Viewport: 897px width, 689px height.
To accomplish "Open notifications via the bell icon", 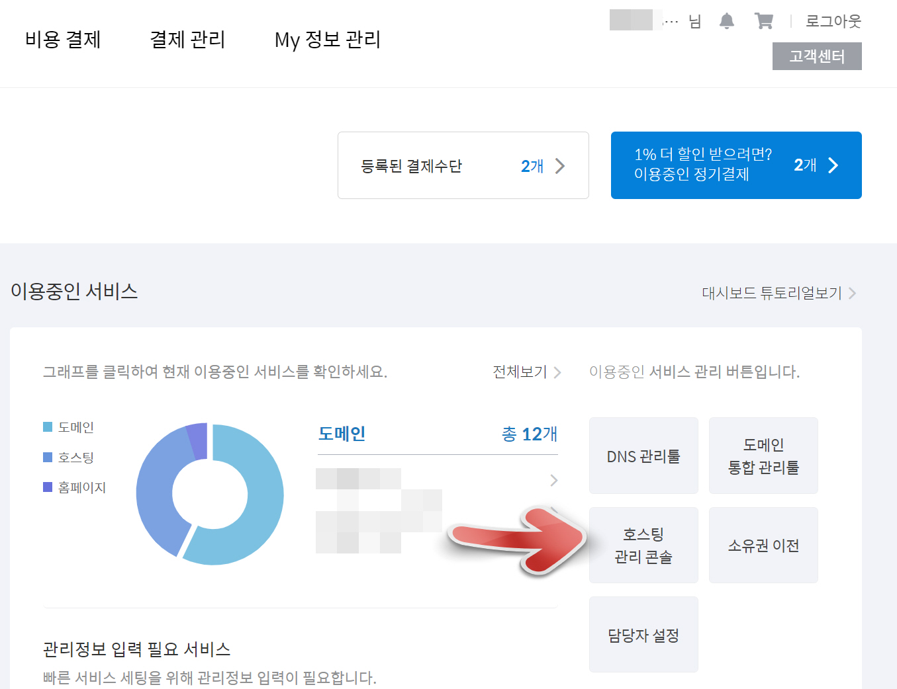I will 726,20.
